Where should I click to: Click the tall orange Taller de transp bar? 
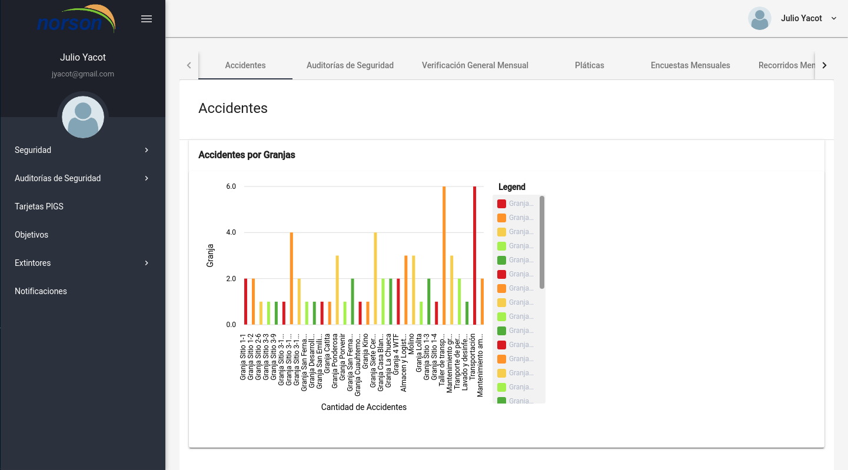pyautogui.click(x=444, y=255)
